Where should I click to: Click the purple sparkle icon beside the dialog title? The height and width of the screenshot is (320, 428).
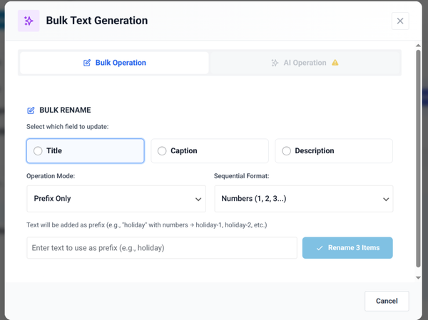[29, 21]
